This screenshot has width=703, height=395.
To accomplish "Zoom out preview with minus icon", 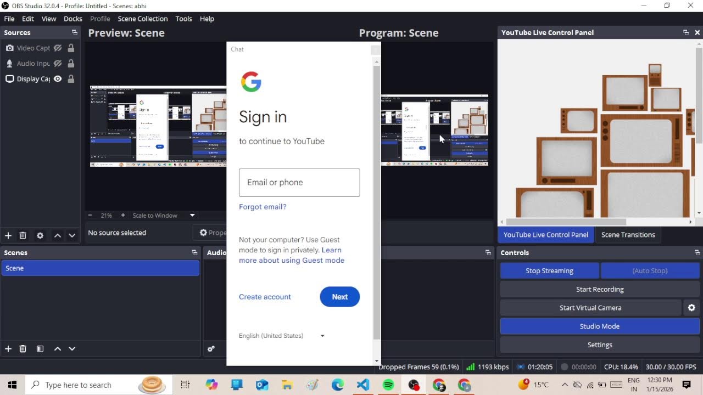I will pyautogui.click(x=90, y=216).
